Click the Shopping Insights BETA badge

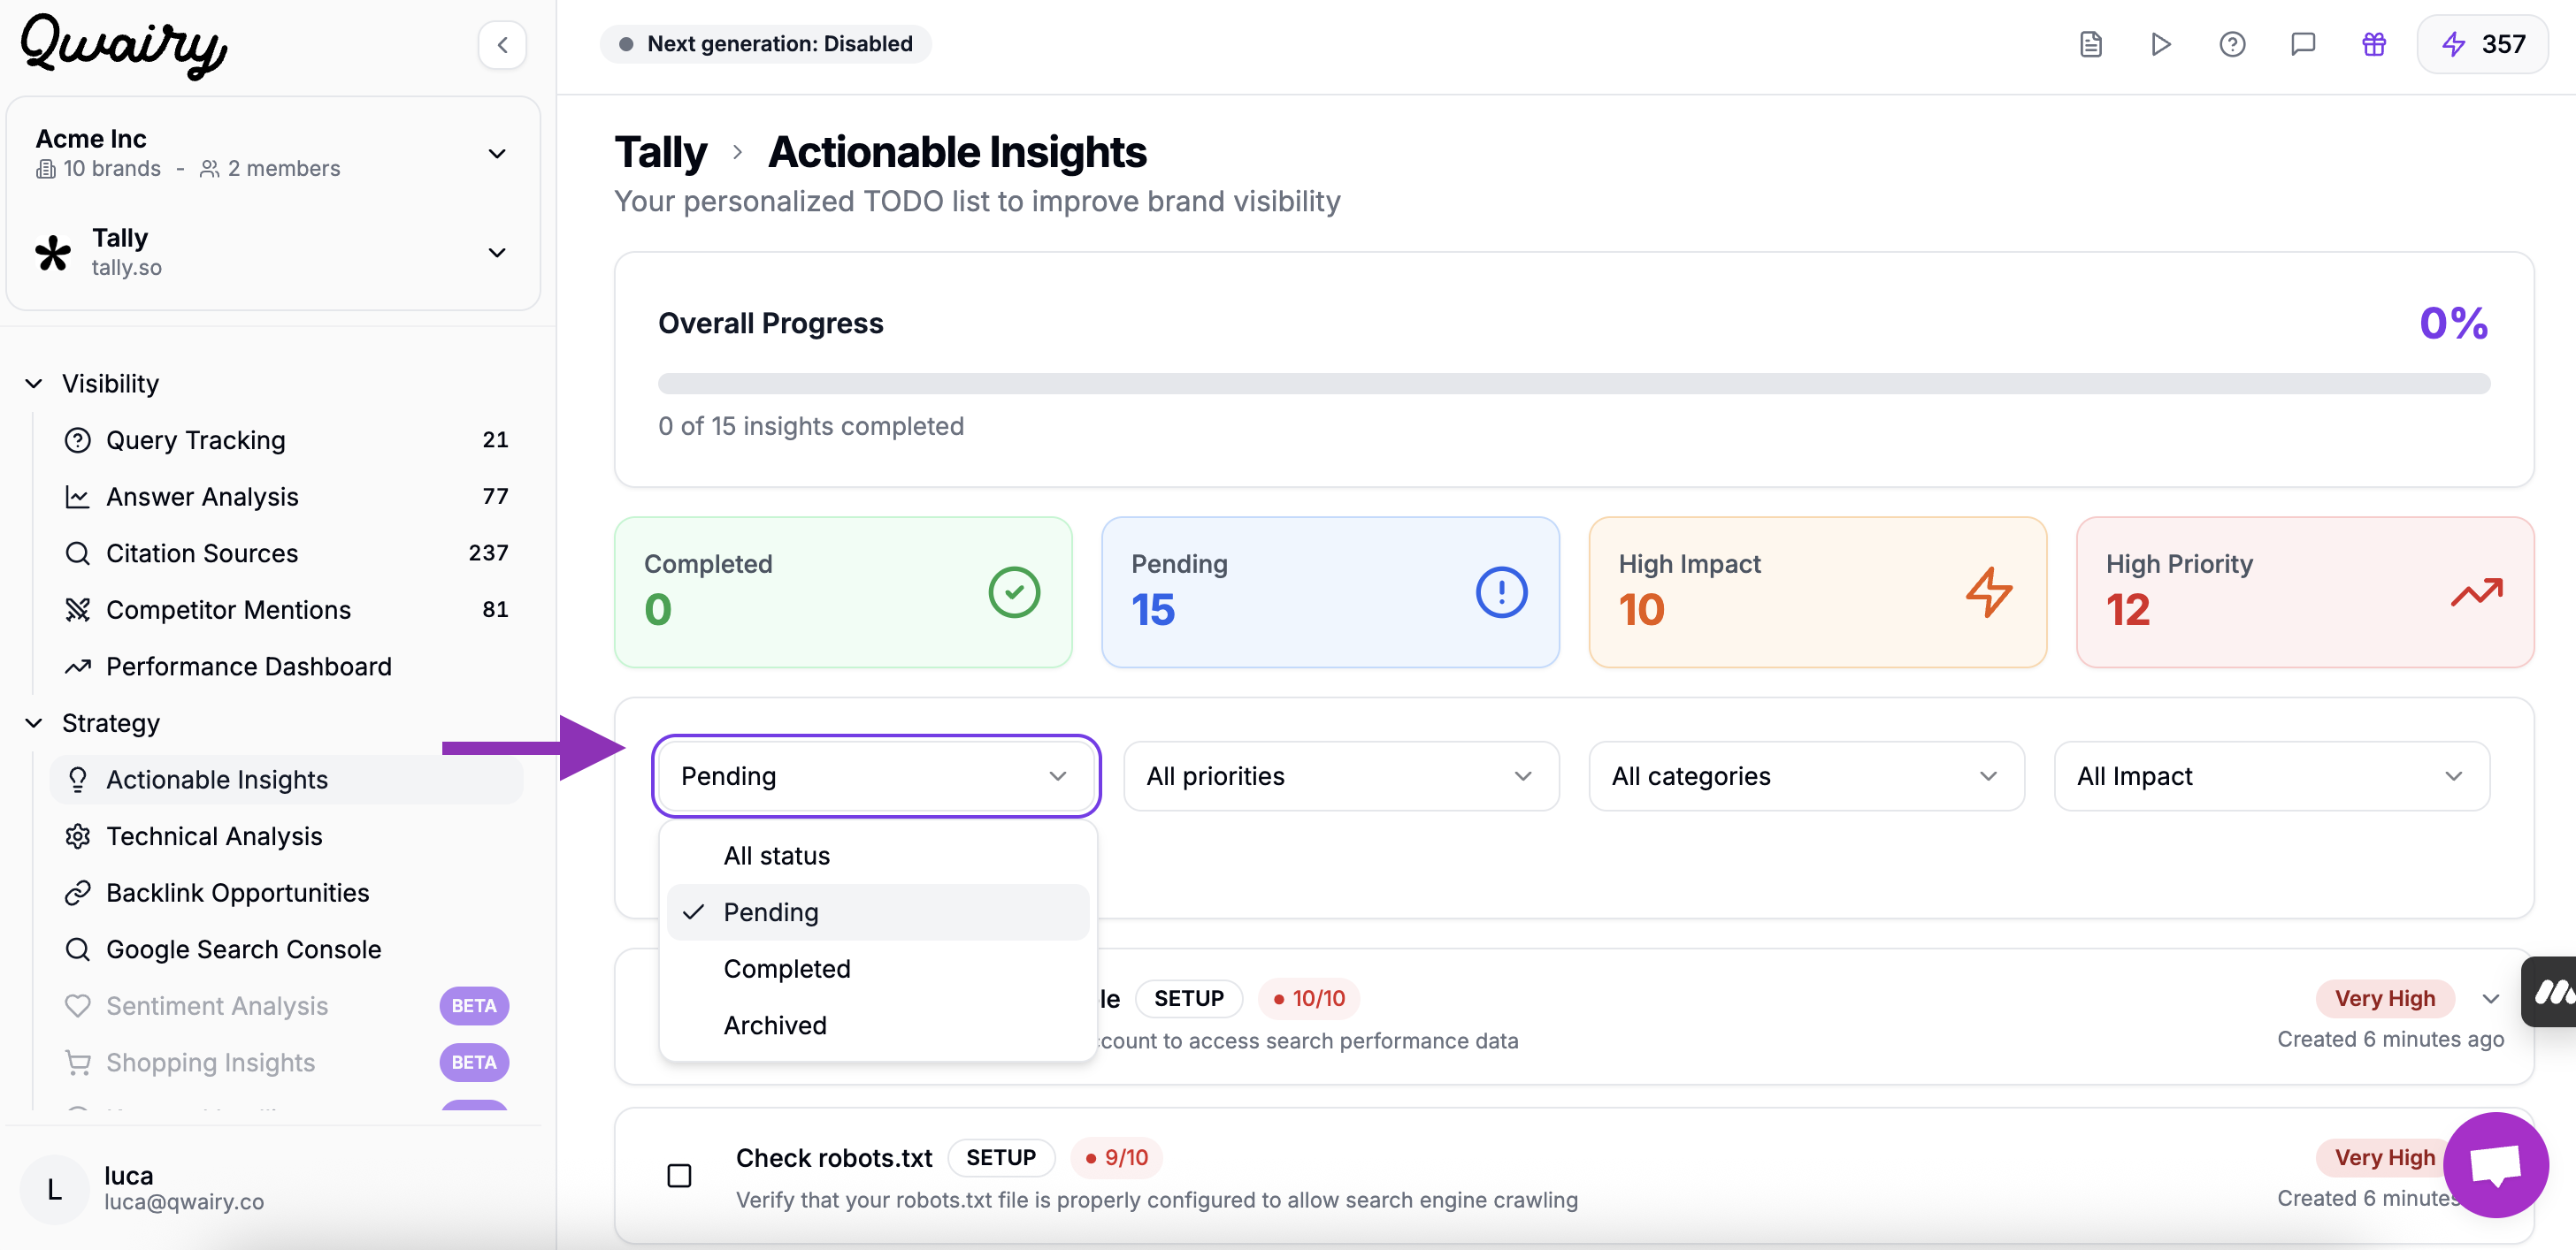tap(474, 1063)
